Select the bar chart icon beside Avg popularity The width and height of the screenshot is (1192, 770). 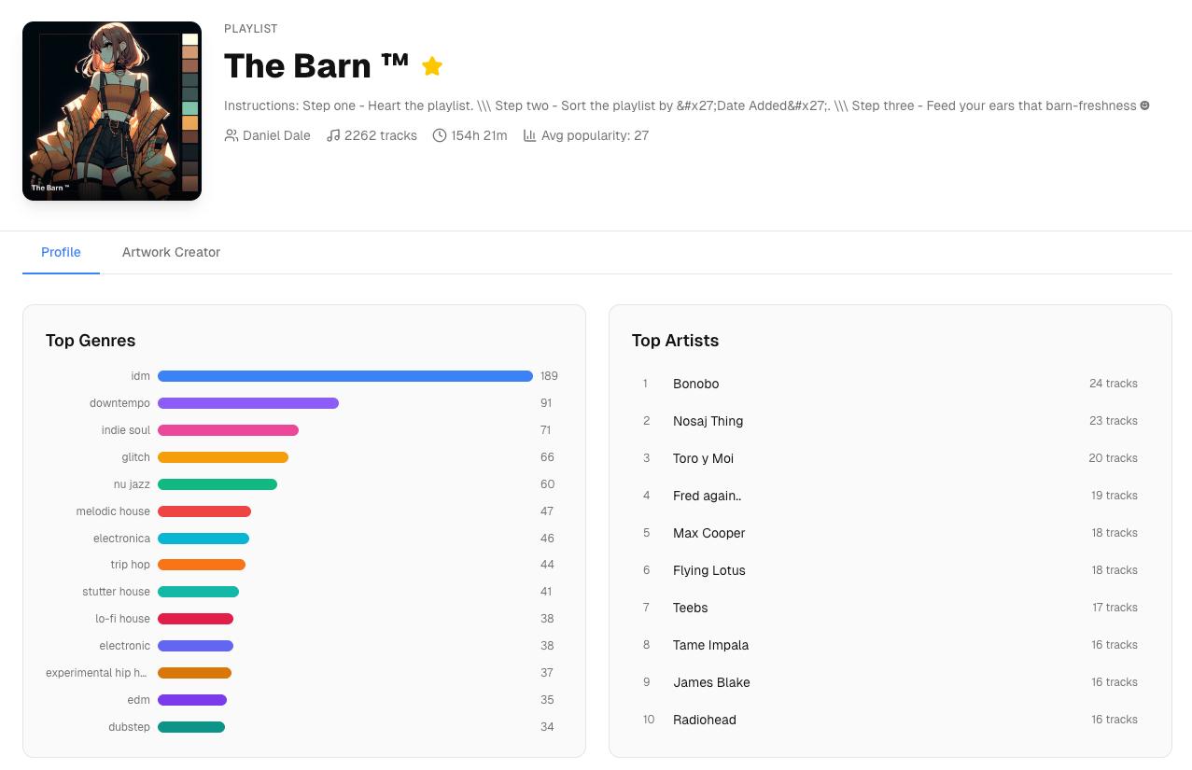tap(529, 135)
